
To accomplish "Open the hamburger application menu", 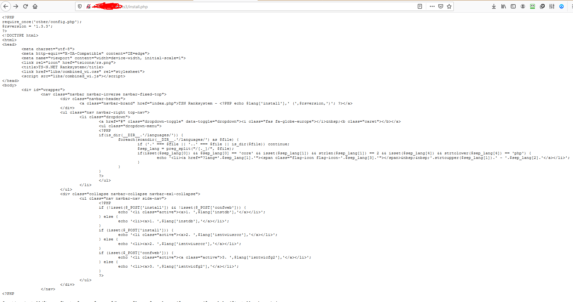I will (x=571, y=6).
